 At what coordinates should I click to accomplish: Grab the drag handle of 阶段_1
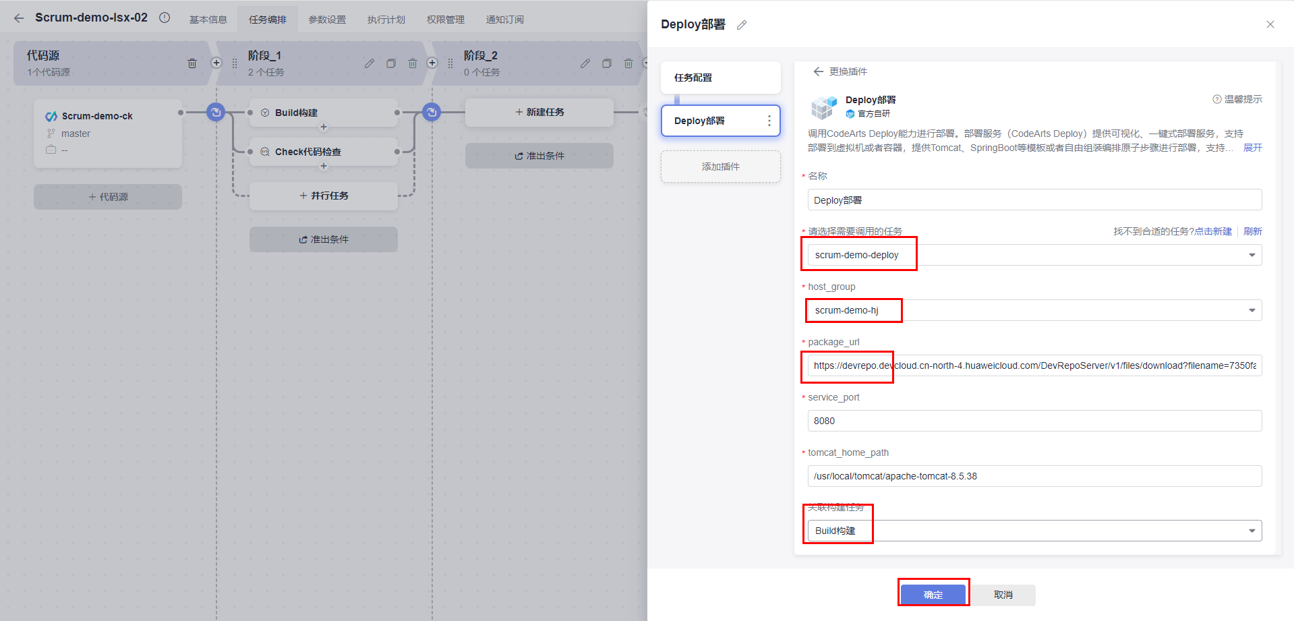(235, 63)
